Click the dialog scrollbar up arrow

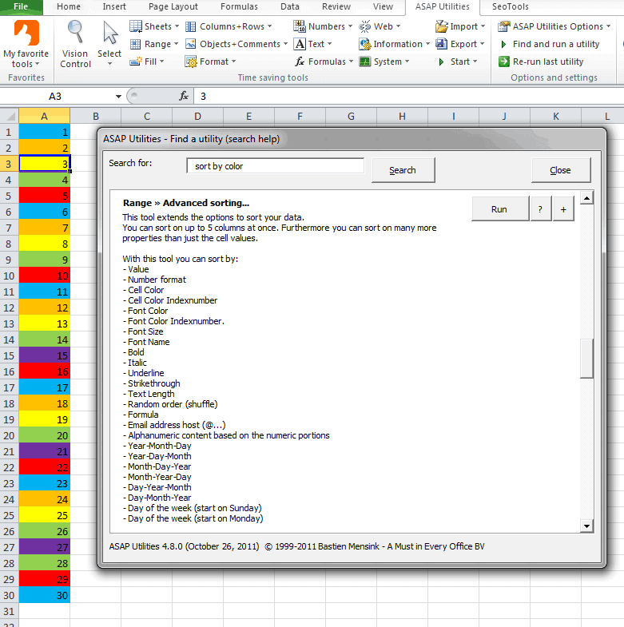point(586,198)
